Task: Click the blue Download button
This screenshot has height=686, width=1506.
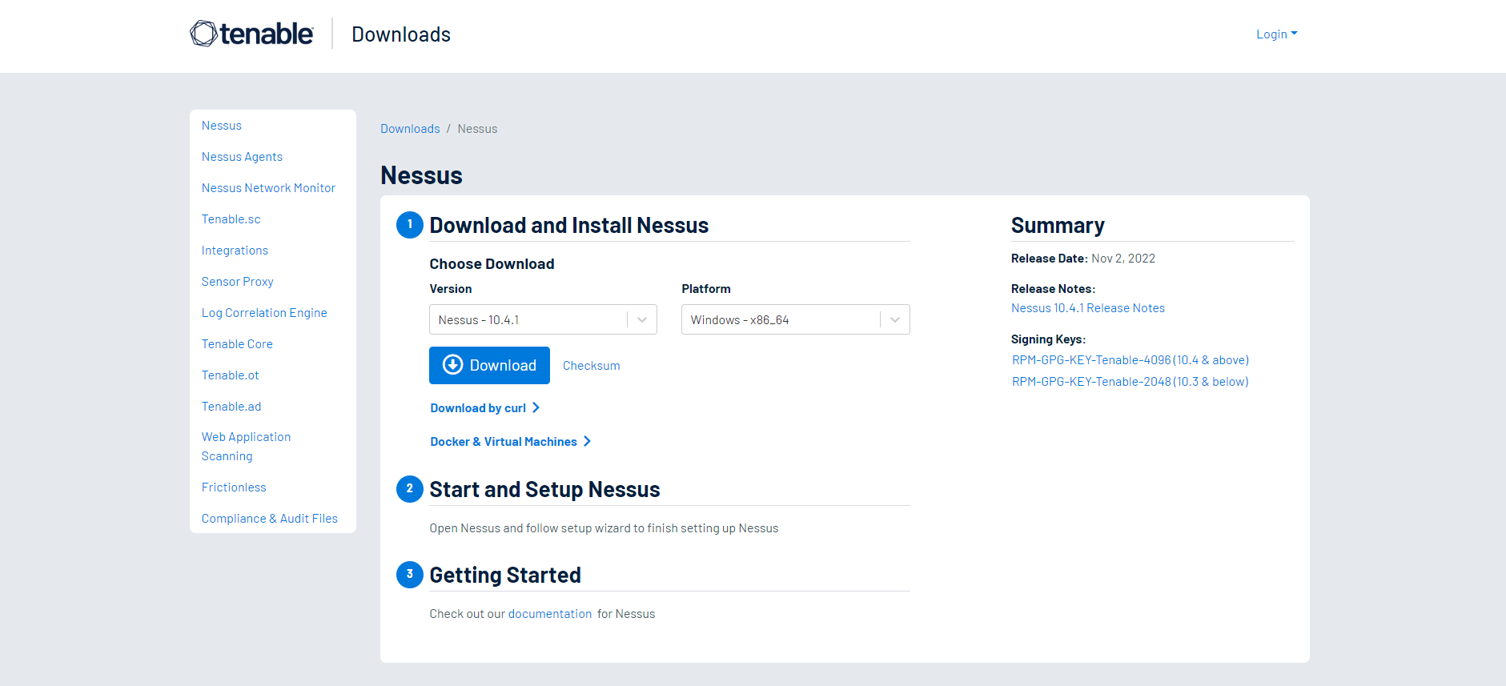Action: (489, 365)
